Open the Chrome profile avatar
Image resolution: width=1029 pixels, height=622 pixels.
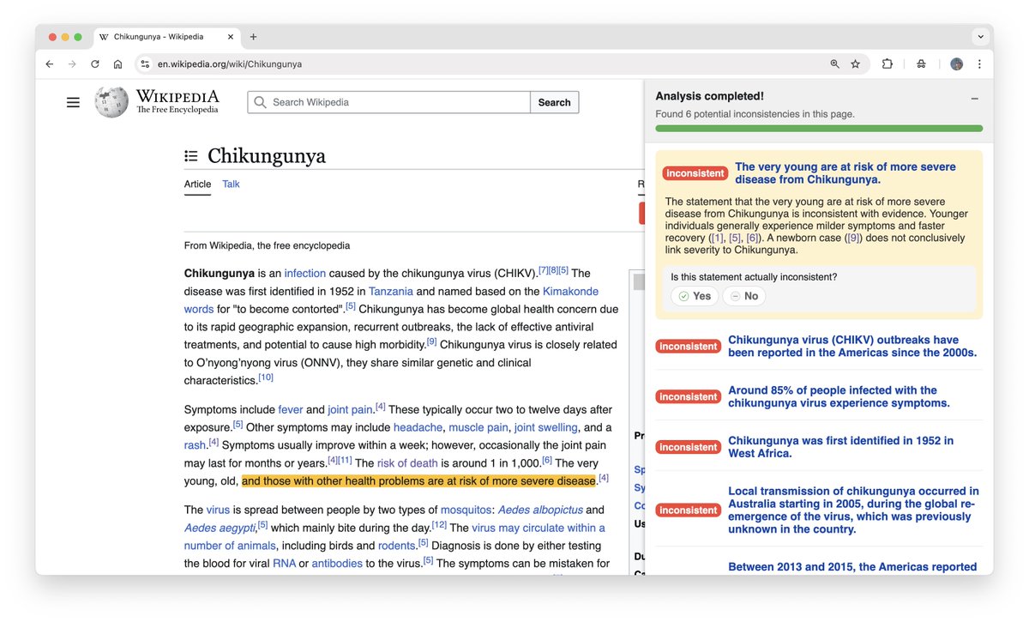pyautogui.click(x=957, y=64)
